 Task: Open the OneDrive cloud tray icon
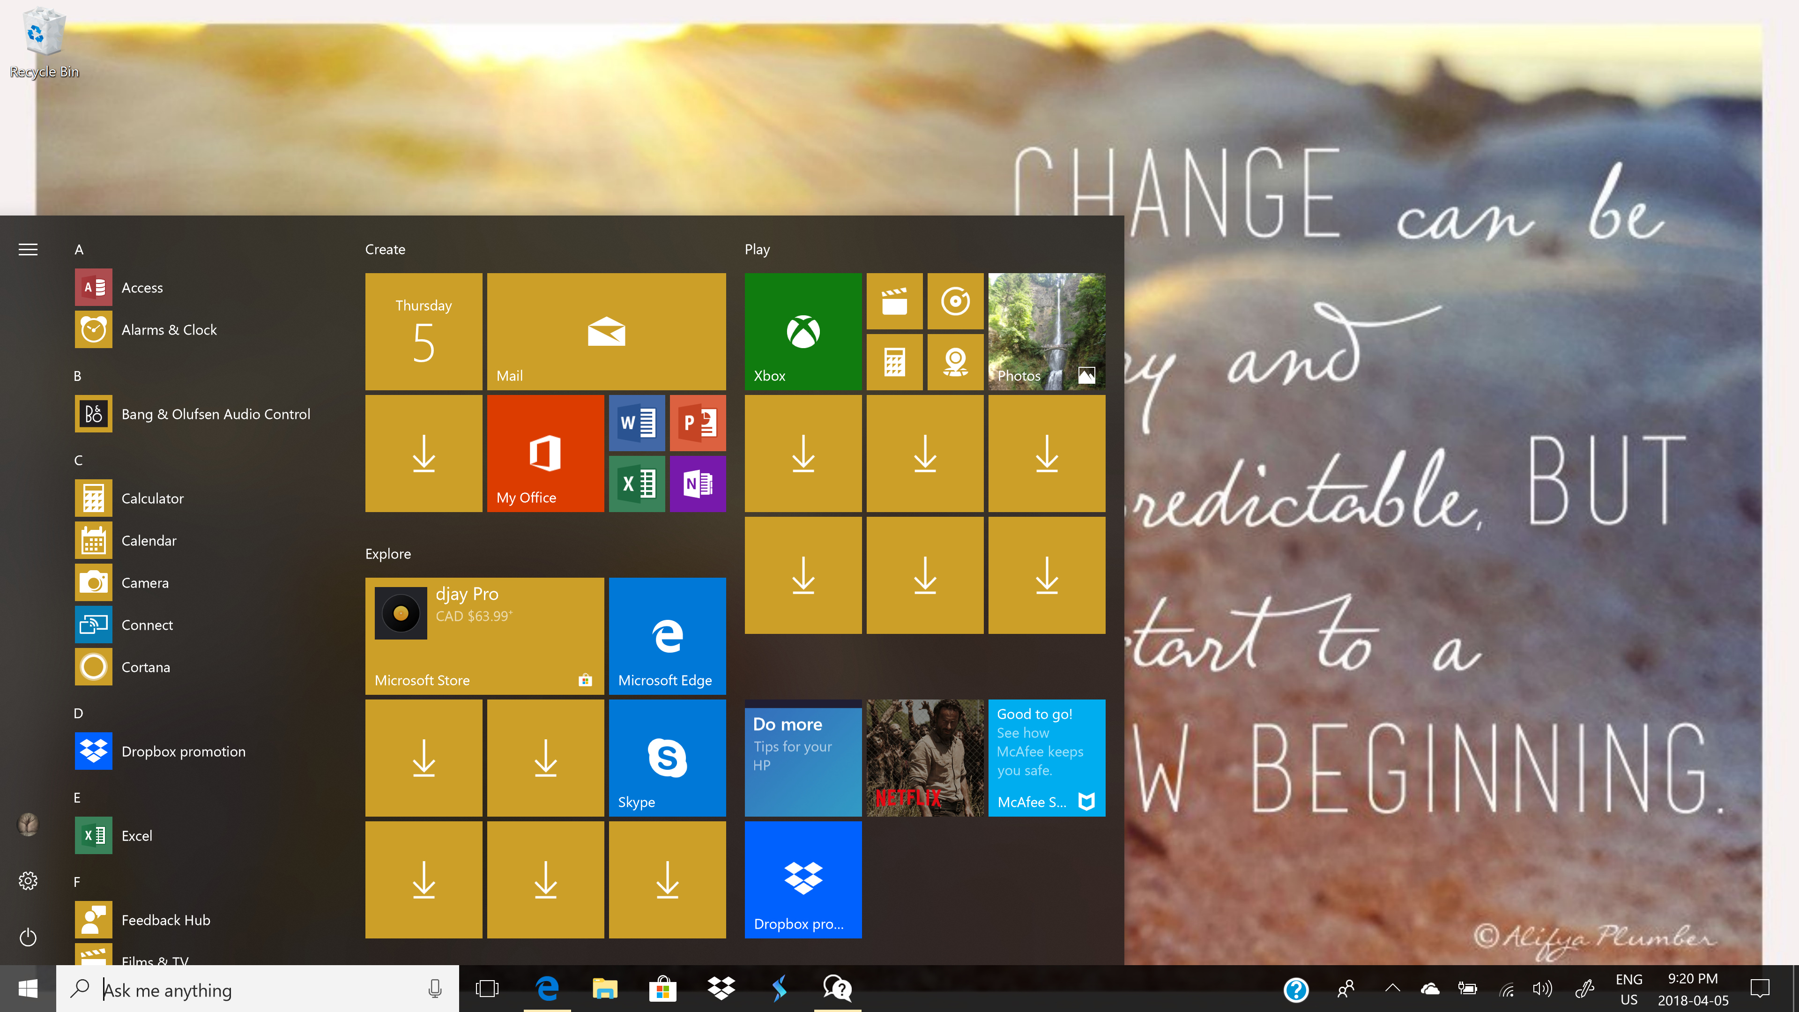tap(1430, 989)
